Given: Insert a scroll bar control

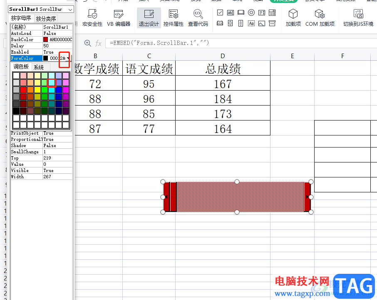Looking at the screenshot, I should 241,23.
